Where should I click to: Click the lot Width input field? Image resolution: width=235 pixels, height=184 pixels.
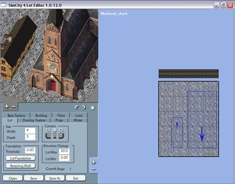[30, 130]
